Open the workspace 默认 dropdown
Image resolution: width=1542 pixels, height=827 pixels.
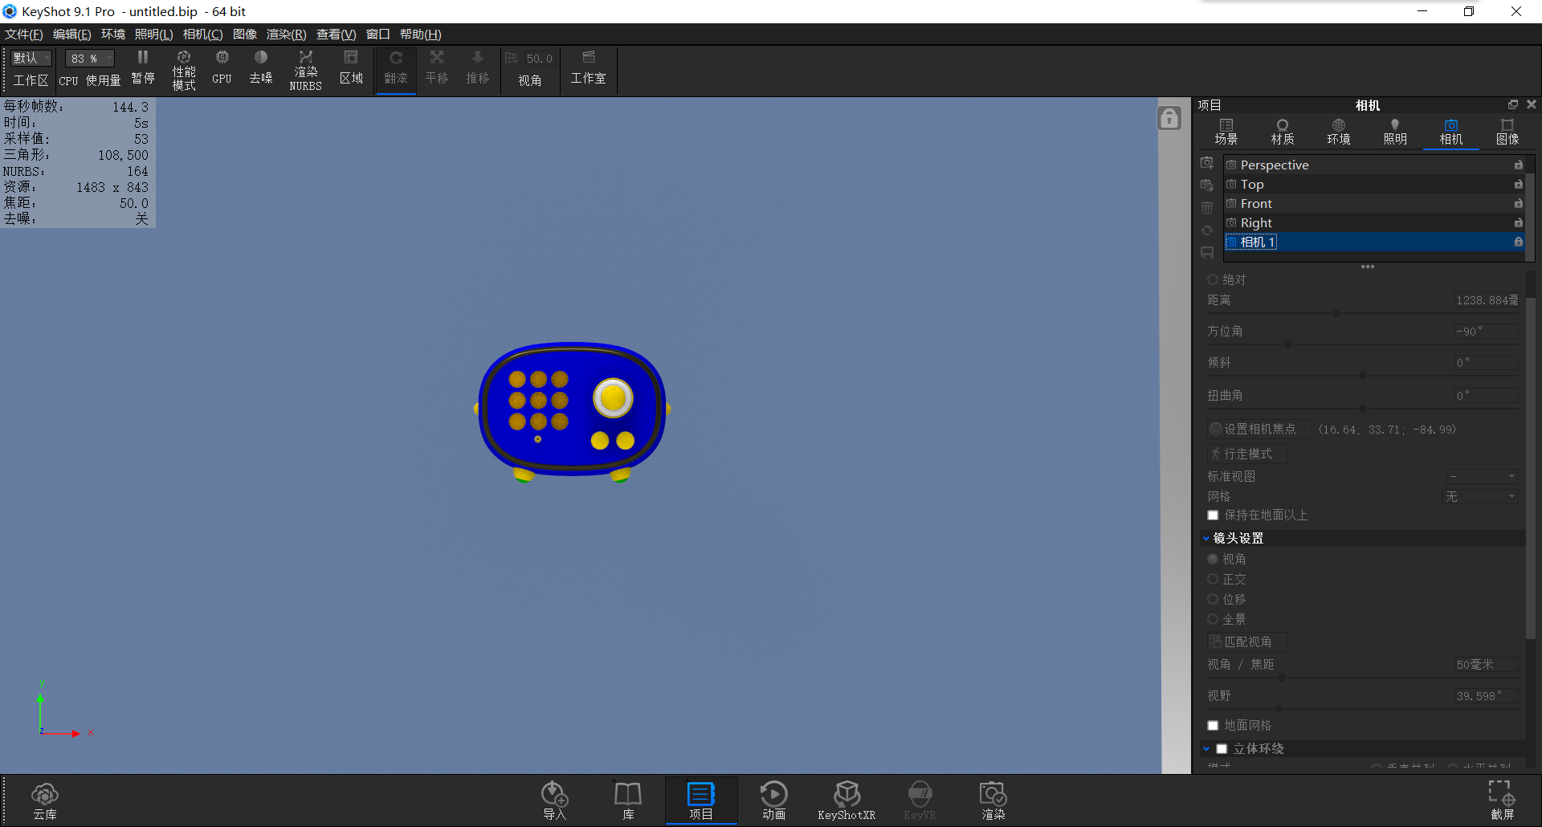click(30, 58)
